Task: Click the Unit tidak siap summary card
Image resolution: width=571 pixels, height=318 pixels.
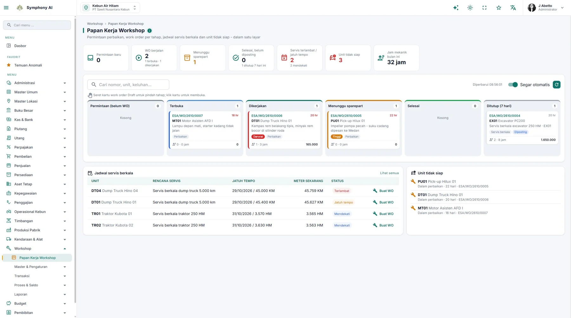Action: pos(348,58)
